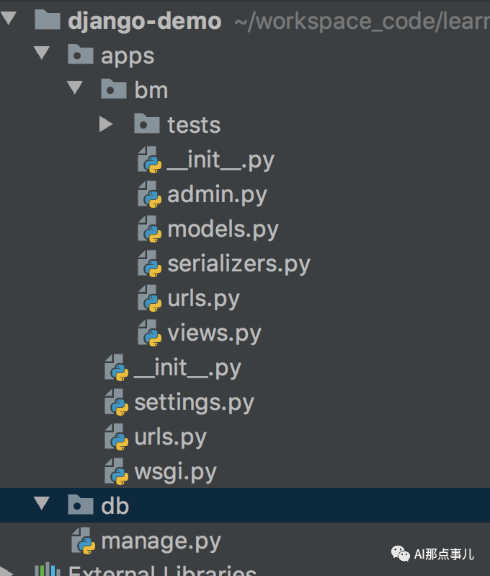Screen dimensions: 490x576
Task: Click the tests folder icon
Action: tap(147, 123)
